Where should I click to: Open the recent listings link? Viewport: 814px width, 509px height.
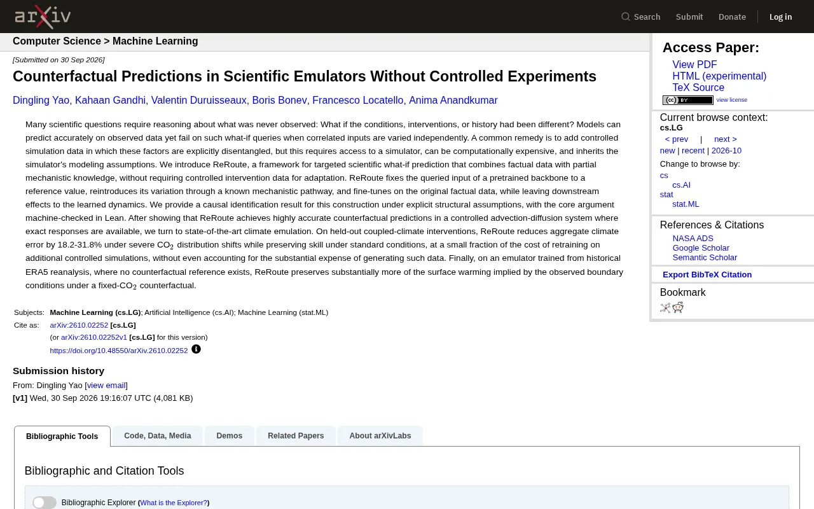pos(693,151)
